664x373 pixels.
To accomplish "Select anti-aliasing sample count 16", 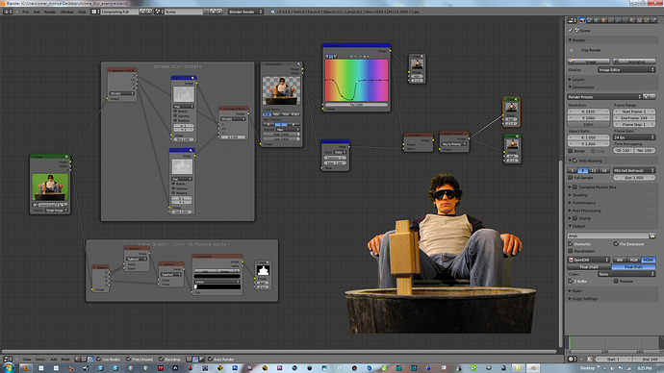I will tap(604, 170).
